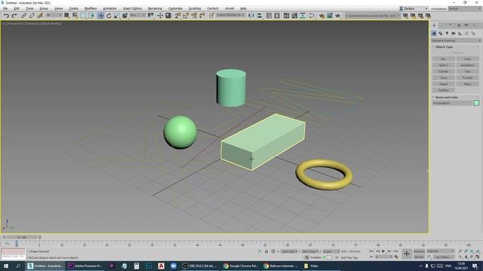Activate the Select and Rotate tool
Viewport: 483px width, 271px height.
[109, 16]
